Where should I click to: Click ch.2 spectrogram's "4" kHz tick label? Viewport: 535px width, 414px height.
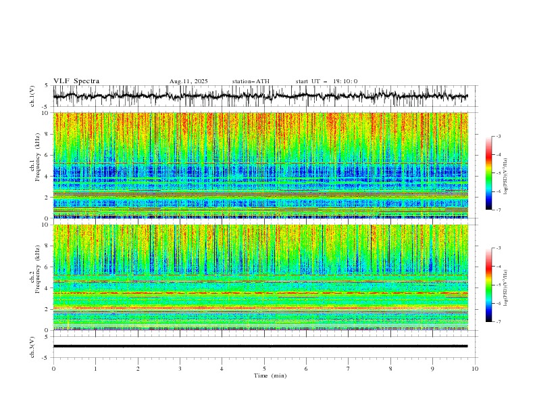point(48,288)
